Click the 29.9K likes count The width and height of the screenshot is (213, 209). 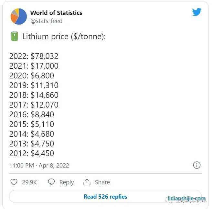[29, 182]
